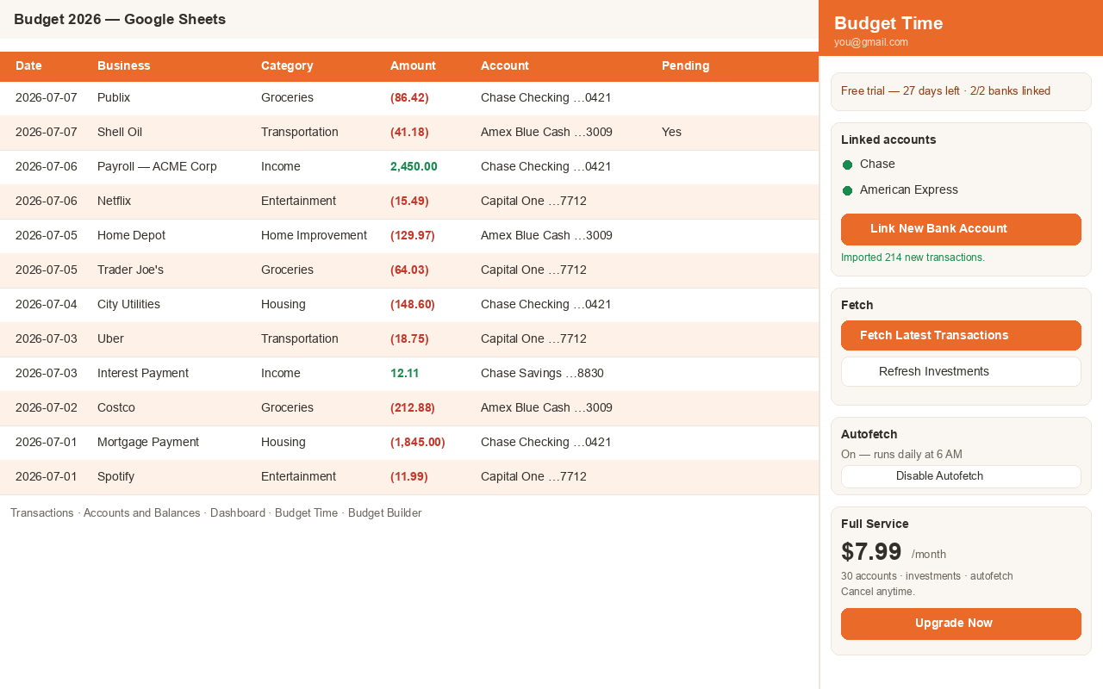Select the Groceries category for Costco
This screenshot has height=689, width=1103.
(287, 408)
